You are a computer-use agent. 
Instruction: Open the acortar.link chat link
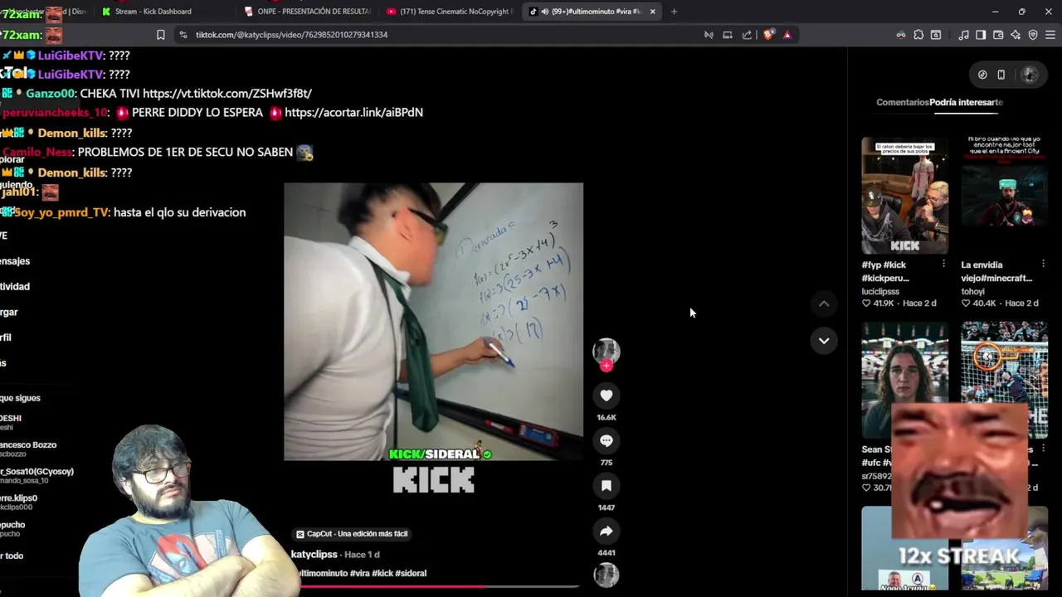[353, 113]
